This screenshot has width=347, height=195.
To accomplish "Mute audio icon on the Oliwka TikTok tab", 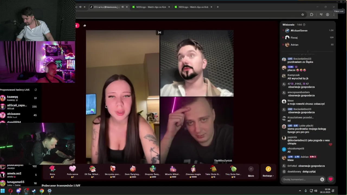I will (123, 7).
